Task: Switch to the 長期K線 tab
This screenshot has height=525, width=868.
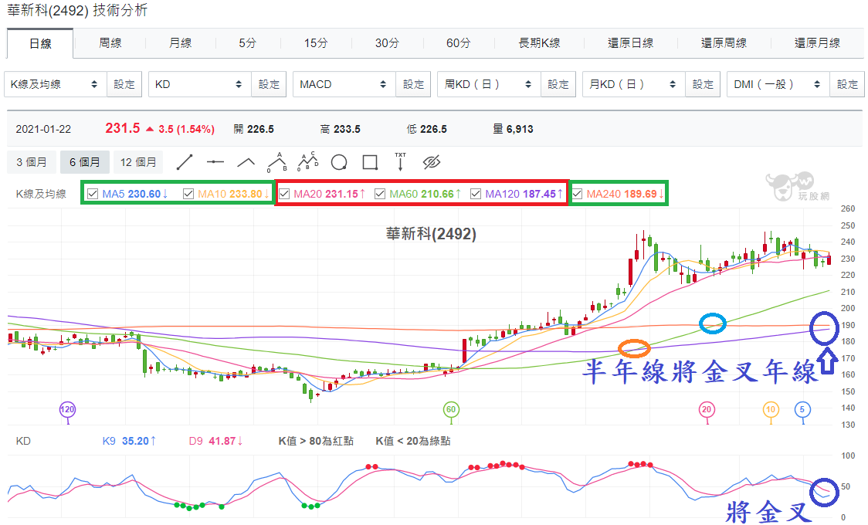Action: (x=539, y=42)
